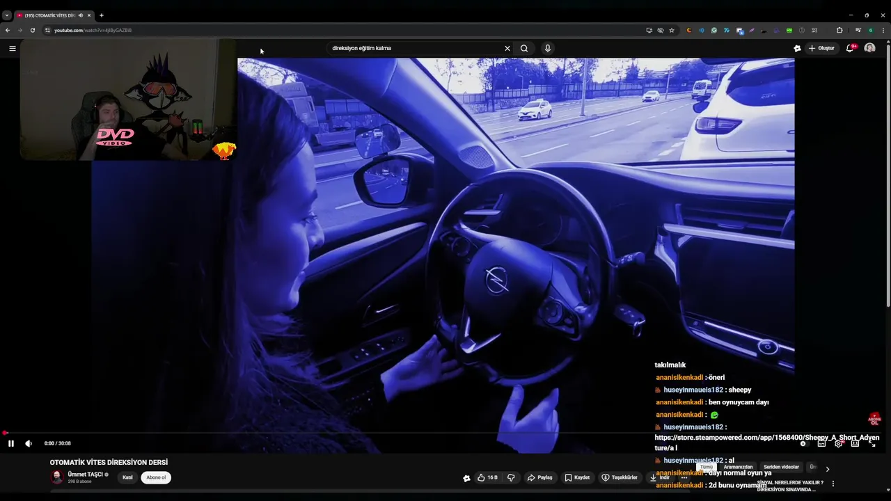Open a new browser tab with plus
The image size is (891, 501).
coord(102,15)
